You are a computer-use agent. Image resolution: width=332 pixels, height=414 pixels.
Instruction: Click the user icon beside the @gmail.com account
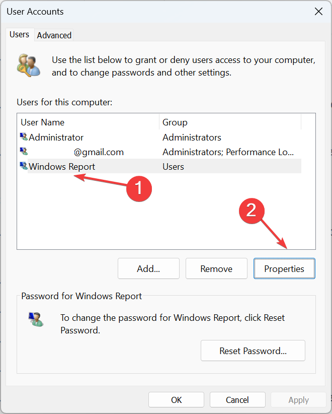point(23,152)
